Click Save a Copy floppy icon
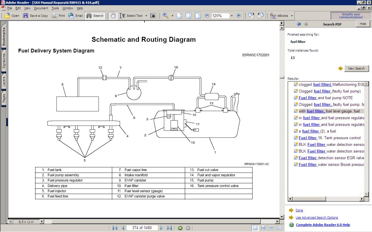Viewport: 372px width, 232px height. [x=26, y=16]
